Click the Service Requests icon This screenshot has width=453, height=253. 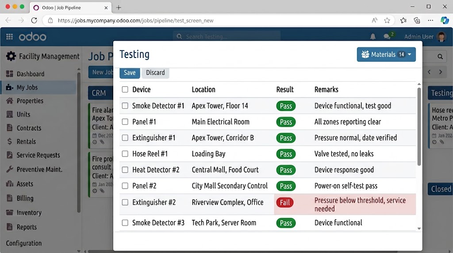point(10,155)
